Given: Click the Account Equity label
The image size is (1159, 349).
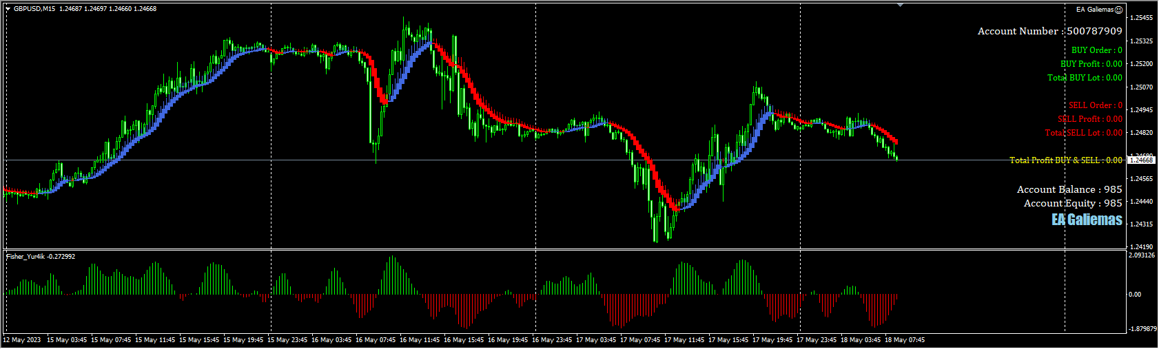Looking at the screenshot, I should (1073, 203).
